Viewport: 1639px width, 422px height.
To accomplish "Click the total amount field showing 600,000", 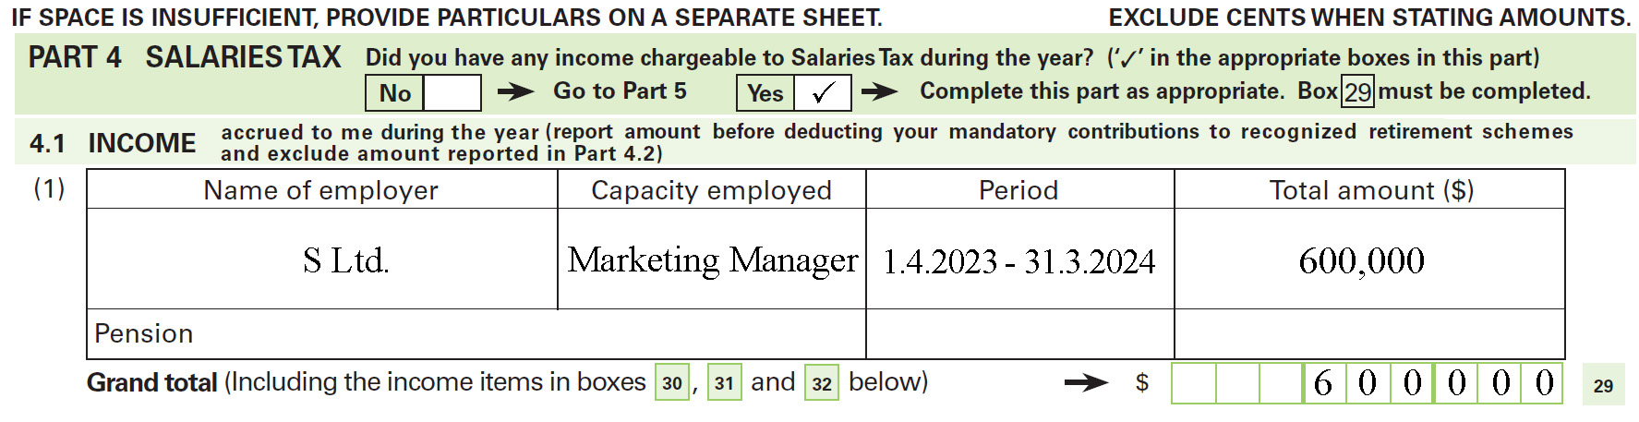I will (1369, 259).
